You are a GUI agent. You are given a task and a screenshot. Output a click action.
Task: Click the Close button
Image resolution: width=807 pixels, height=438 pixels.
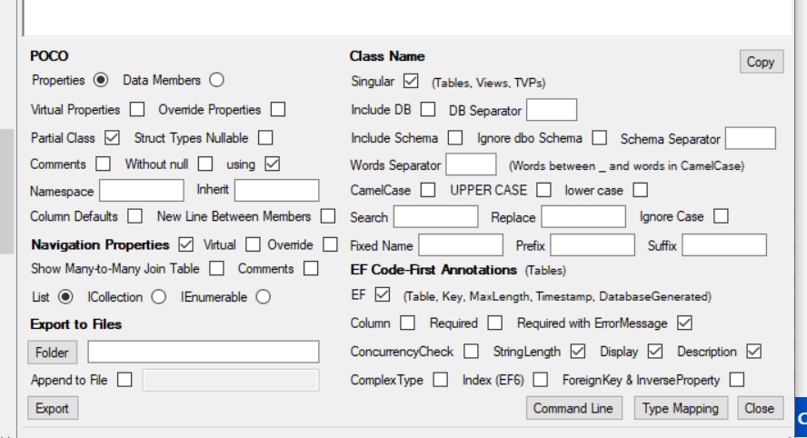[760, 408]
